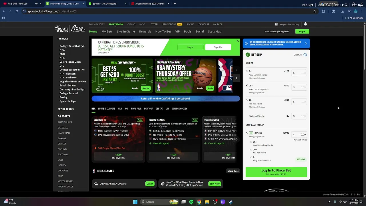Open the Bet $5 Get $200 promo card

tap(122, 76)
